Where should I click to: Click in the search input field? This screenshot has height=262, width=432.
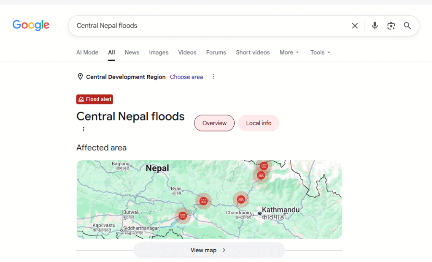(x=209, y=26)
